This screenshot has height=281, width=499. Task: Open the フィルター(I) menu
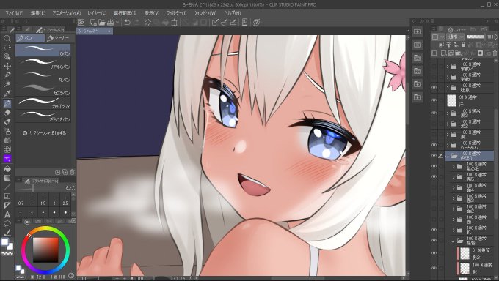click(176, 13)
